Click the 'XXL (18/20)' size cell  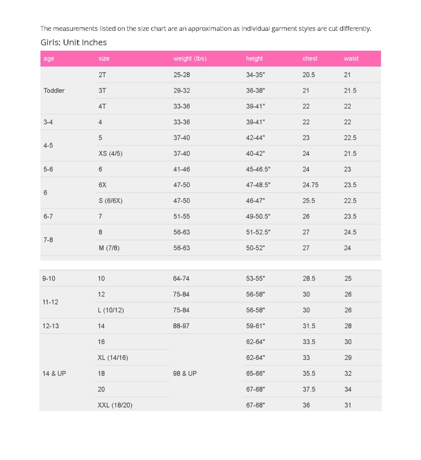132,405
